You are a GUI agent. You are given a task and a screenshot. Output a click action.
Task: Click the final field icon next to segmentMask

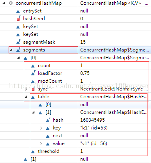pos(18,42)
